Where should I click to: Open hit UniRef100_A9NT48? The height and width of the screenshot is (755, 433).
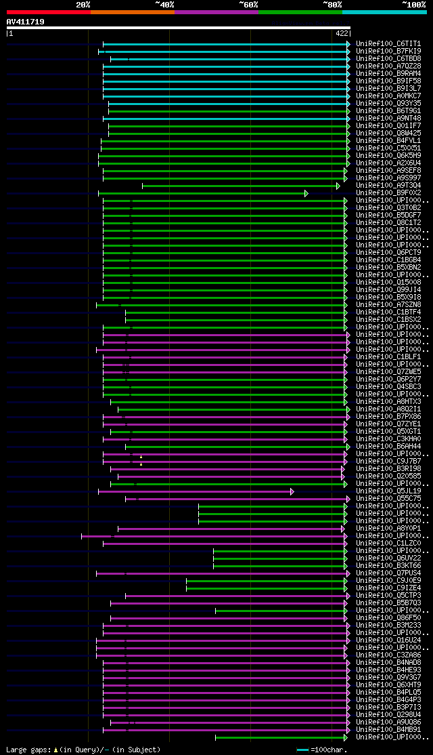point(389,119)
